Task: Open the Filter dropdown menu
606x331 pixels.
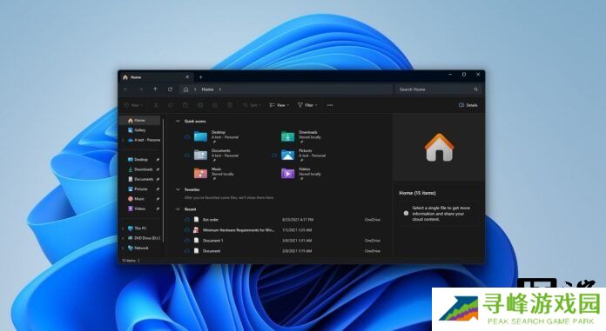Action: coord(307,105)
